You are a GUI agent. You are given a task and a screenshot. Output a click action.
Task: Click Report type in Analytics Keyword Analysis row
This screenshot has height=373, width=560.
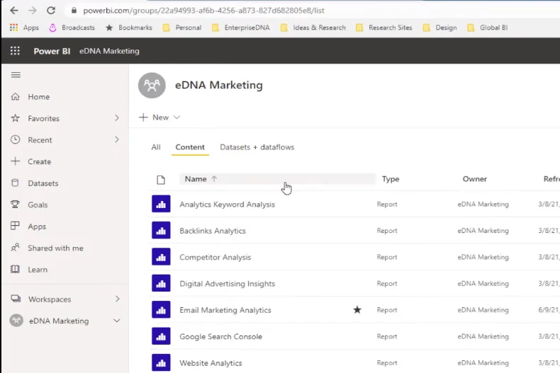click(x=387, y=205)
